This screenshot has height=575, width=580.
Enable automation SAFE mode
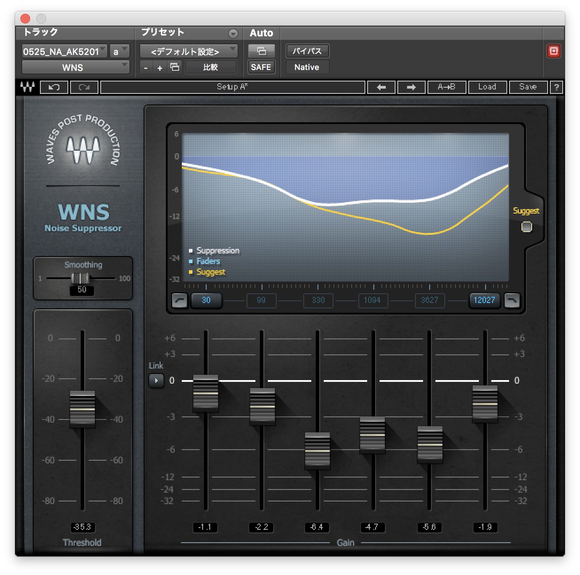tap(261, 67)
